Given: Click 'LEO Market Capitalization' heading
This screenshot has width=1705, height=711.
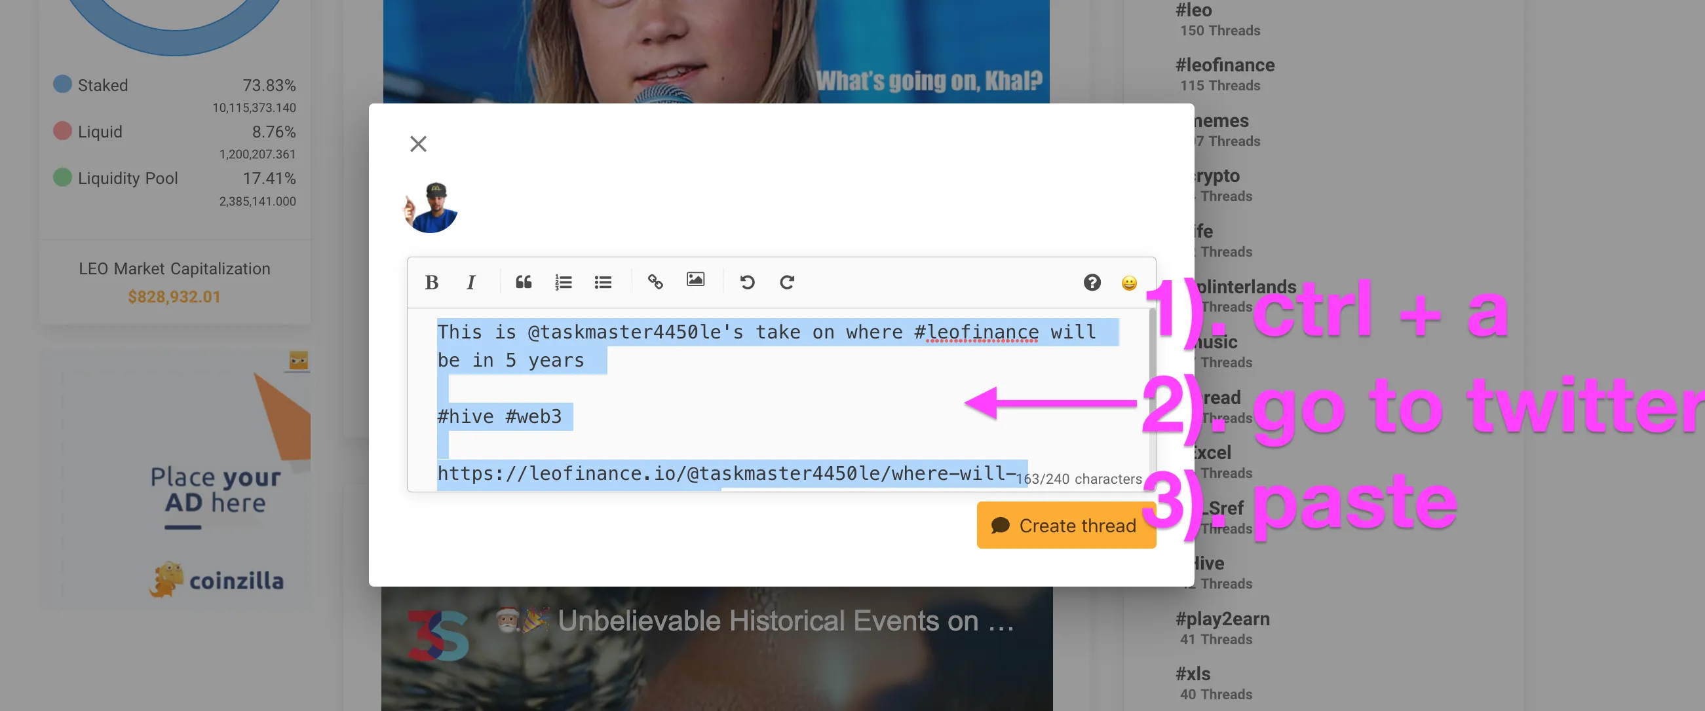Looking at the screenshot, I should [x=175, y=268].
